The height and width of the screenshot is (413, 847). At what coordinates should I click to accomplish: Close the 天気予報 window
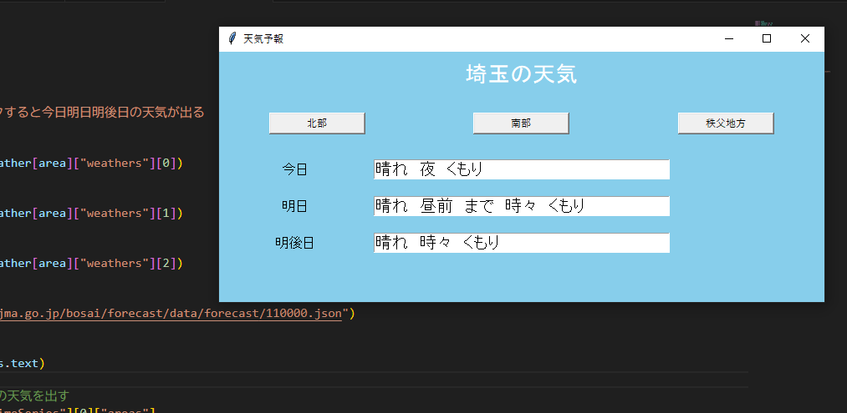pos(805,38)
